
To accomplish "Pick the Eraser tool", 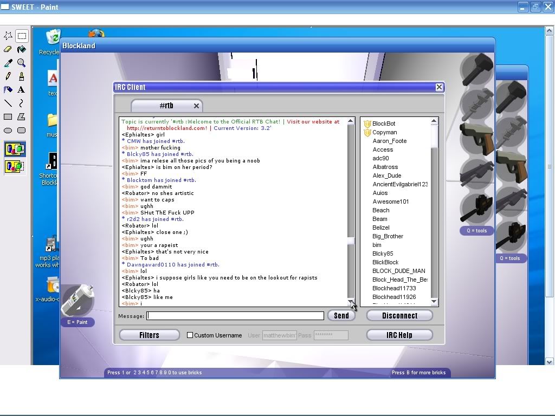I will [8, 49].
